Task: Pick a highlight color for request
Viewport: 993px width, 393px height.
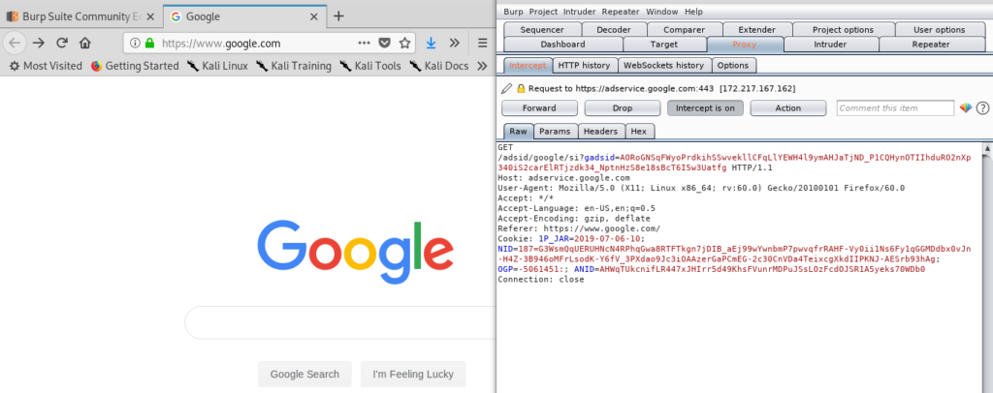Action: click(966, 108)
